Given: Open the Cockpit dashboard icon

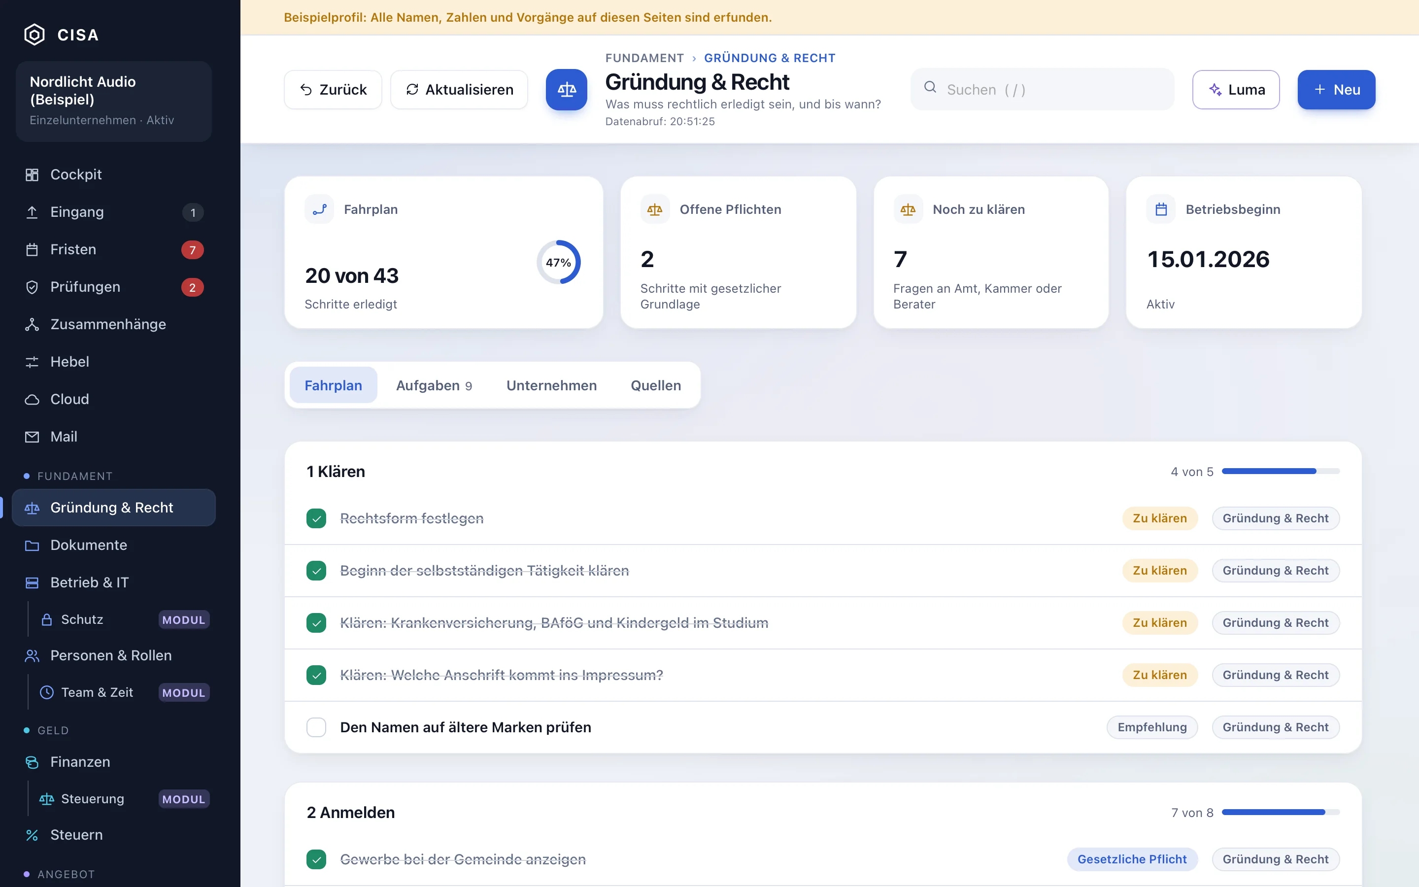Looking at the screenshot, I should (32, 175).
